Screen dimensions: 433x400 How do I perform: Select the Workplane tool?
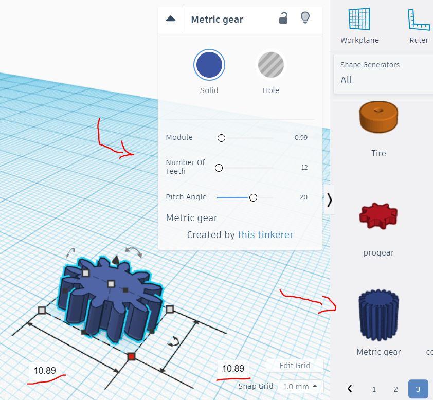(x=359, y=26)
